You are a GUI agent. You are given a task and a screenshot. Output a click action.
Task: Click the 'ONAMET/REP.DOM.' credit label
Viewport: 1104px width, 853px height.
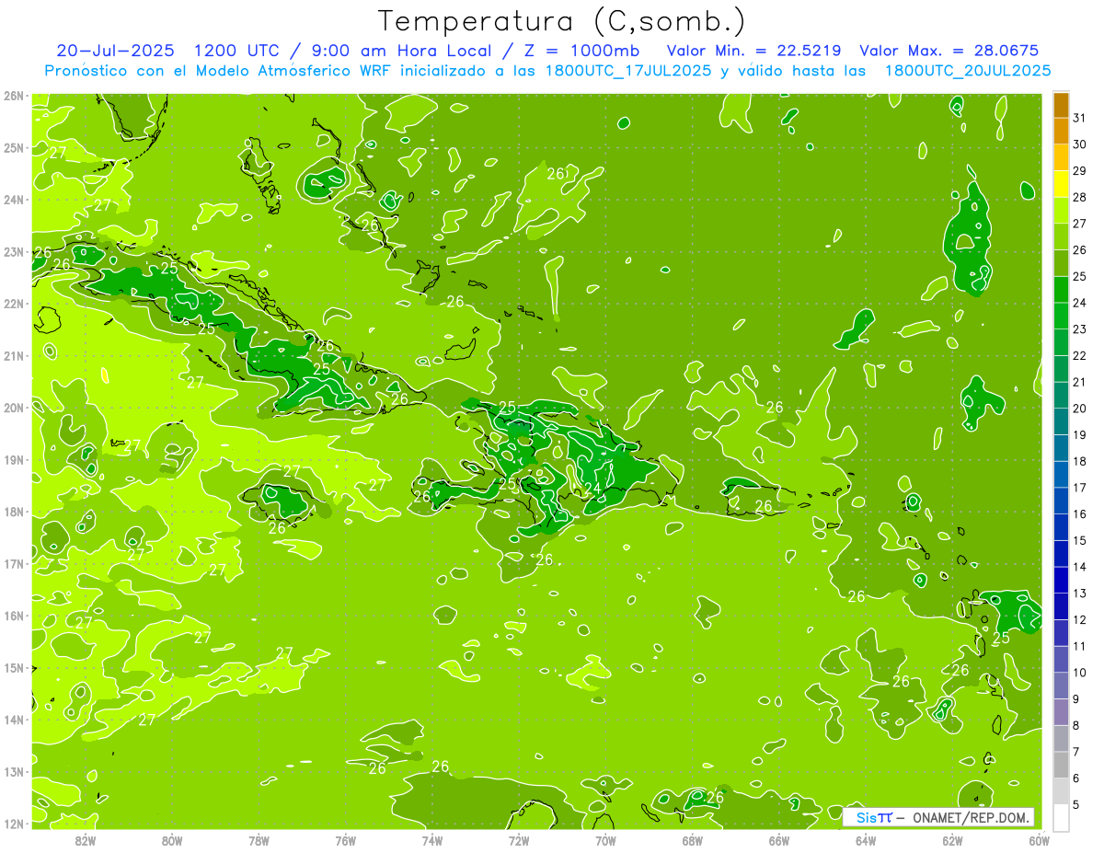970,817
